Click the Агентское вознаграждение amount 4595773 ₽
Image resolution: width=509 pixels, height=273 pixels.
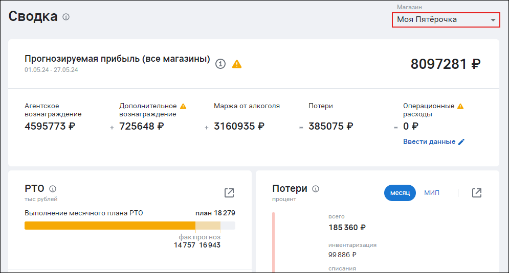click(x=50, y=126)
